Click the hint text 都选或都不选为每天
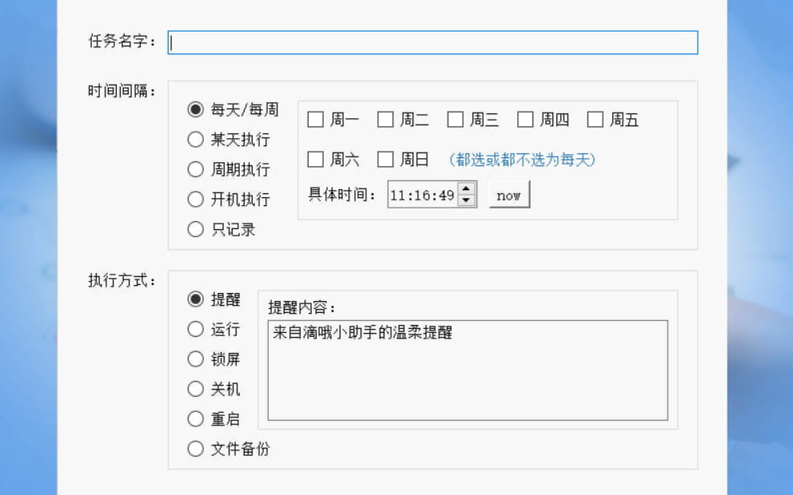 coord(523,160)
